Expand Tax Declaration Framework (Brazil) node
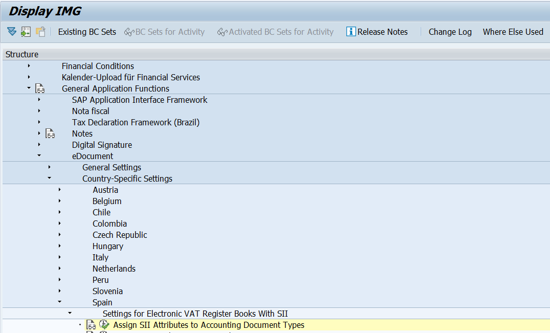The width and height of the screenshot is (550, 333). [x=39, y=122]
